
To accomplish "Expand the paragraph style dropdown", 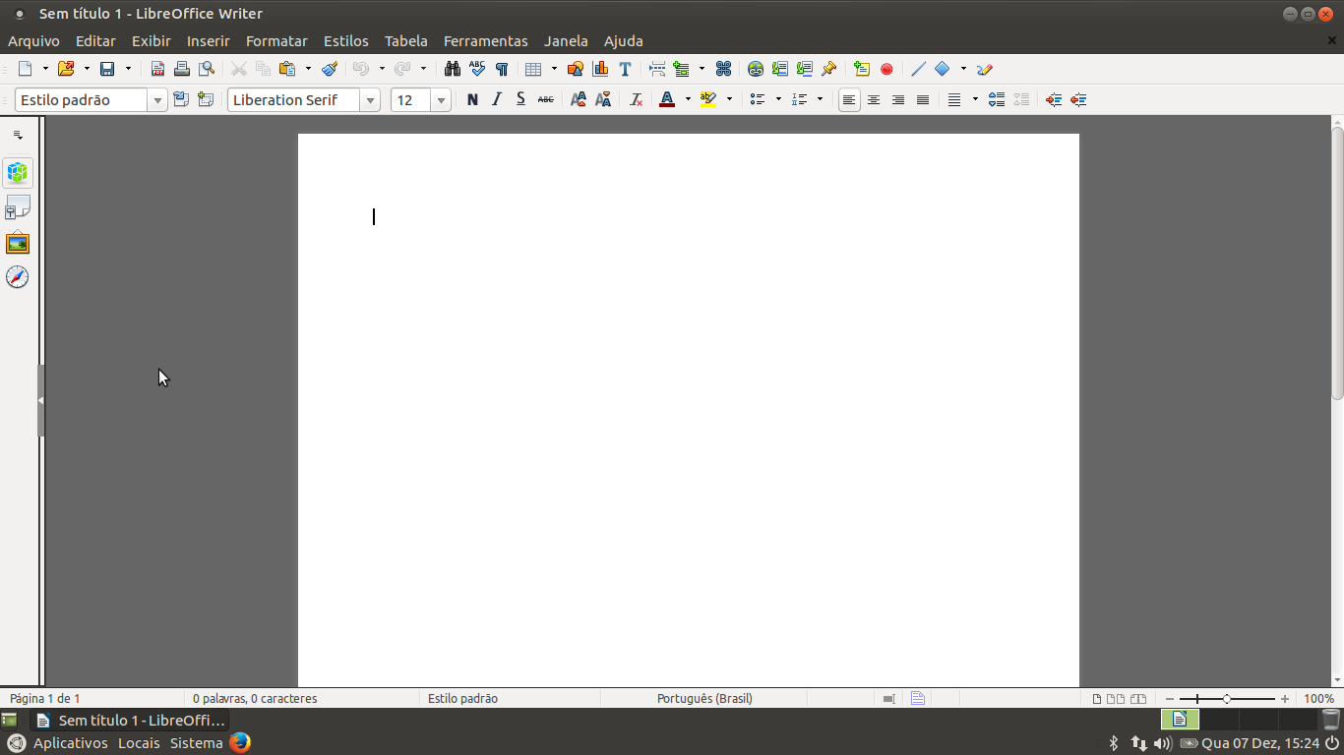I will pyautogui.click(x=157, y=100).
